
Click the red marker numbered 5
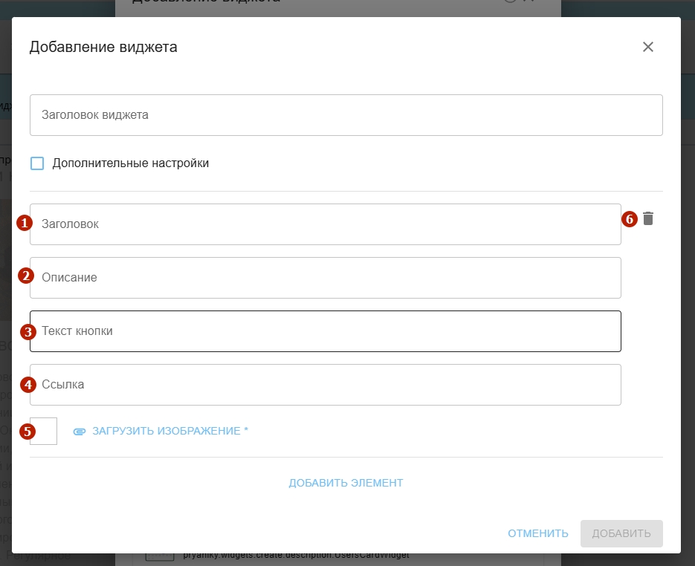click(28, 430)
